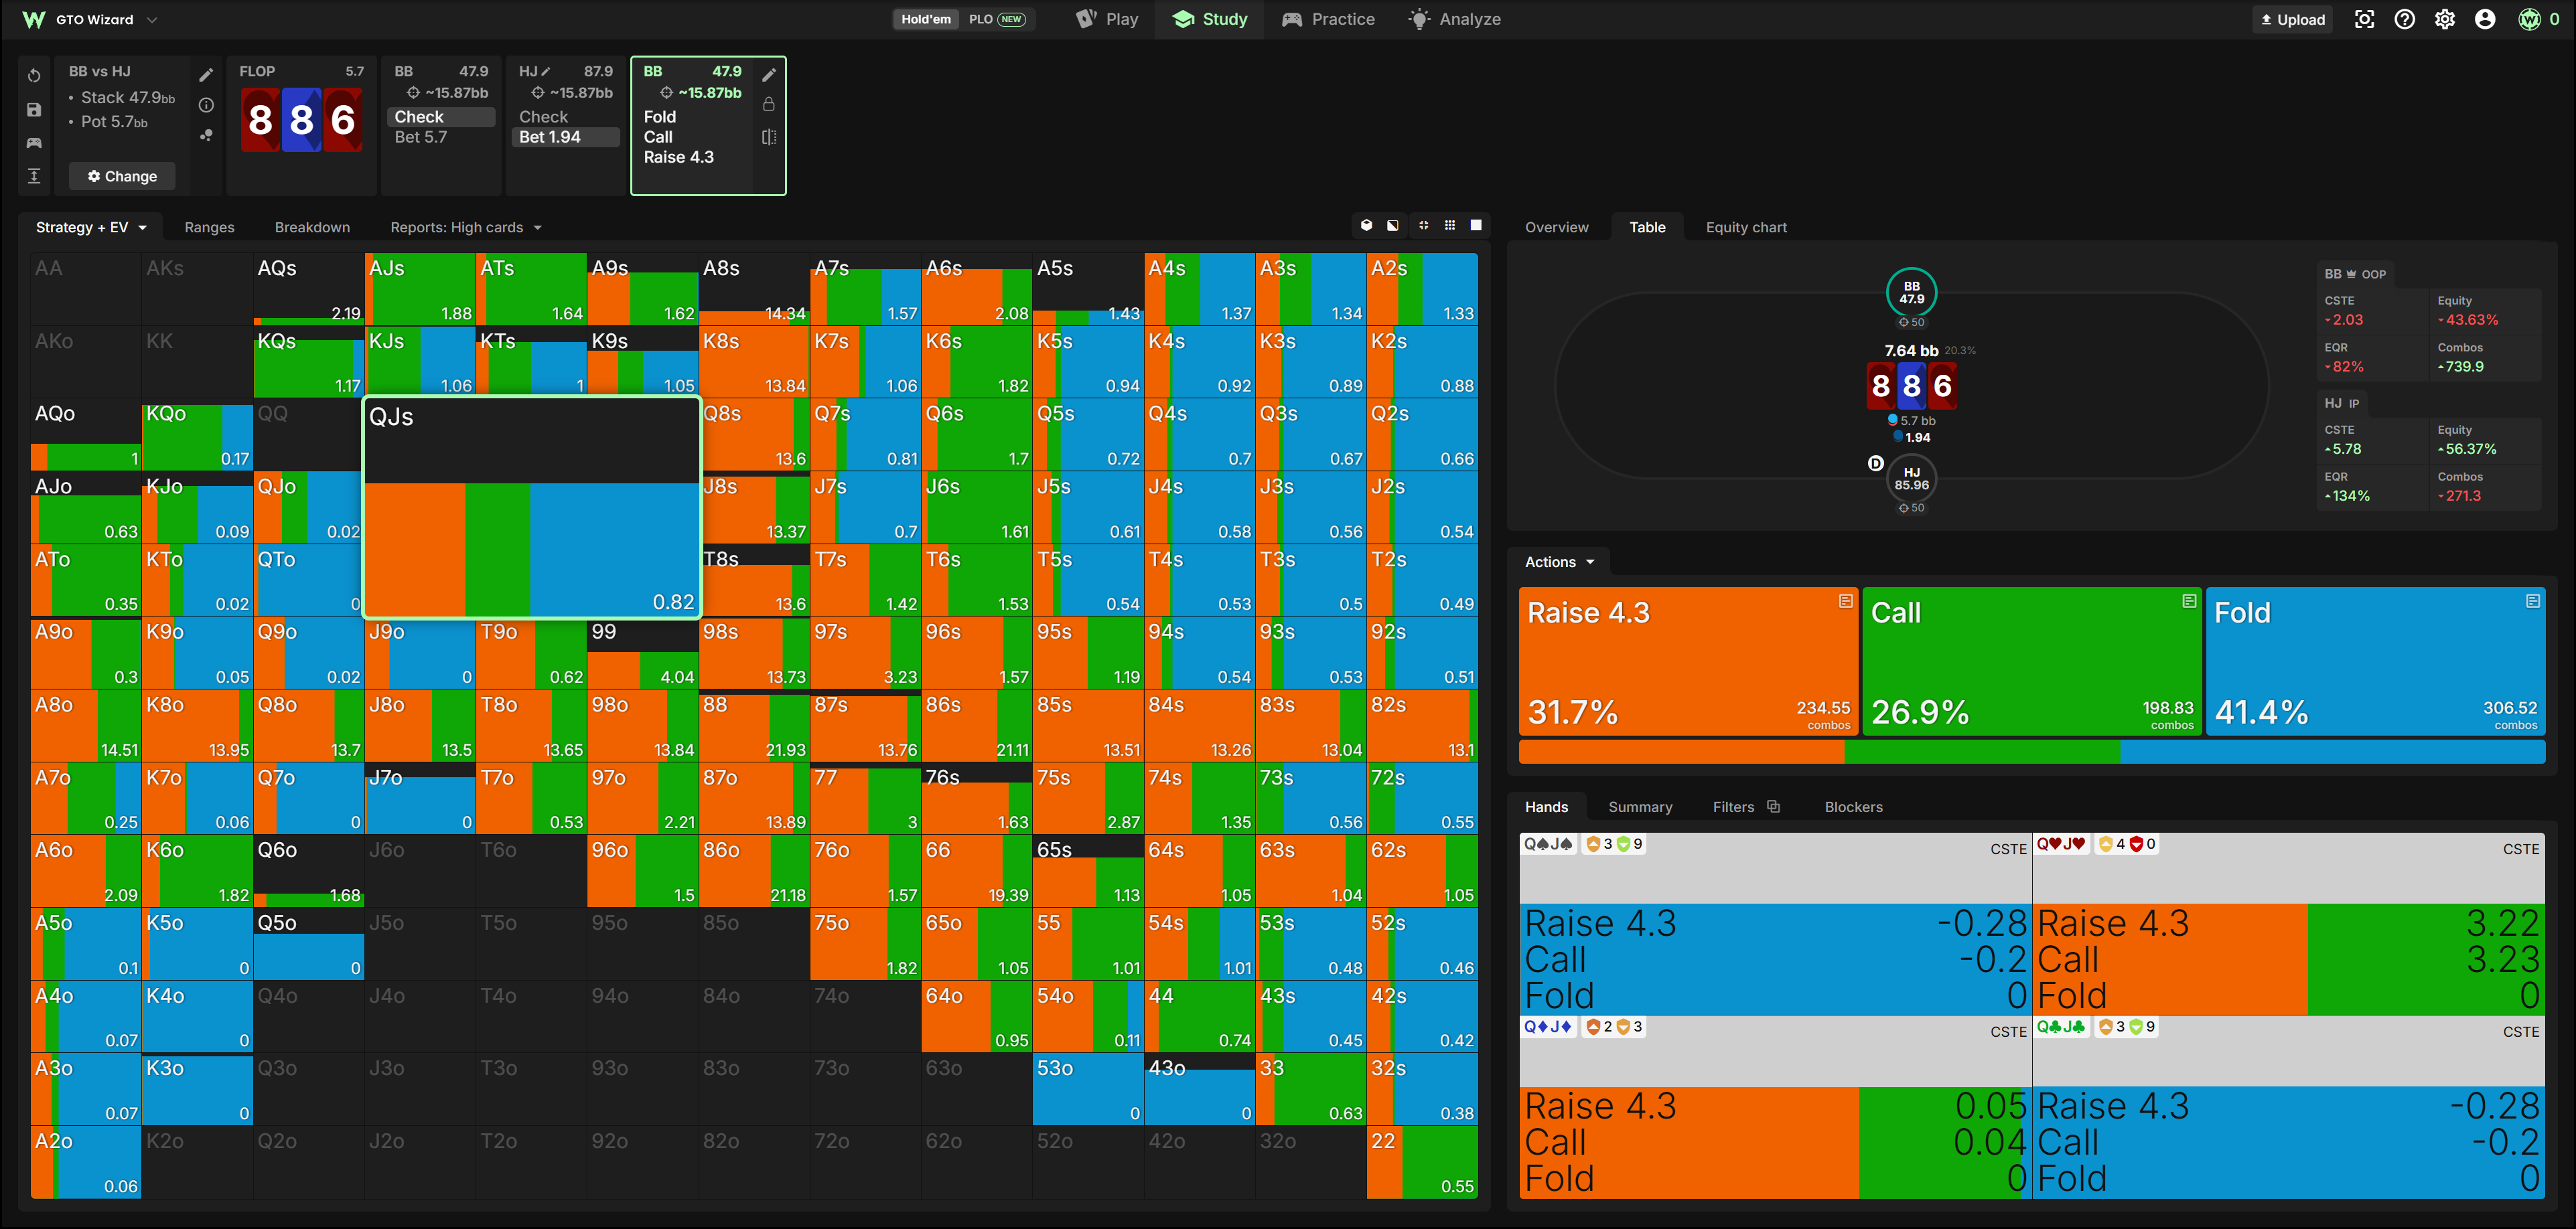This screenshot has width=2576, height=1229.
Task: Click the save spot floppy disk icon
Action: coord(34,110)
